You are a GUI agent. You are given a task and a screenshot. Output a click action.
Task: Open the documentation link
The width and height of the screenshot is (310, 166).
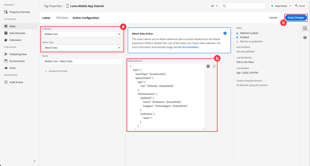pyautogui.click(x=188, y=47)
